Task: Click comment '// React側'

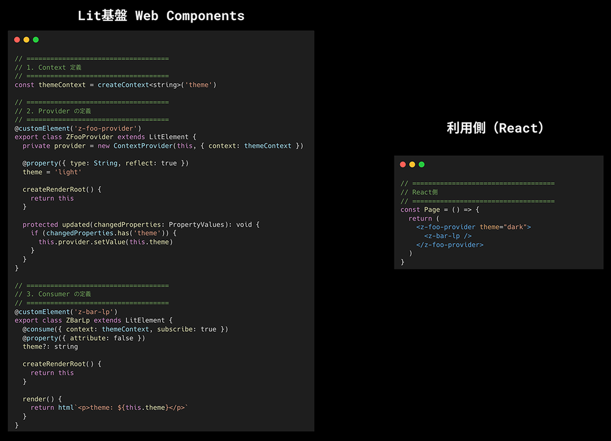Action: pos(419,192)
